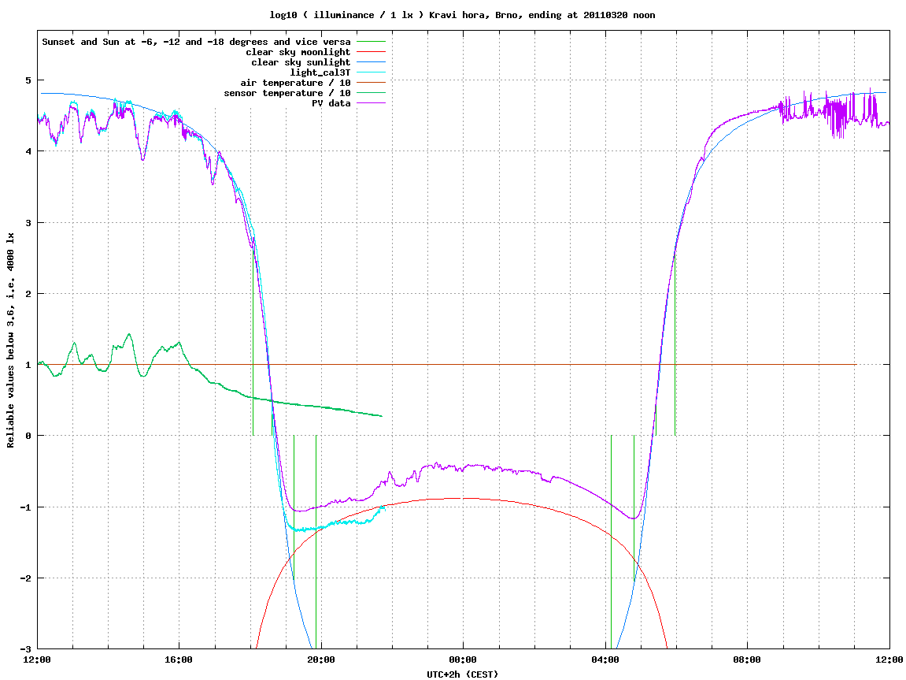Viewport: 906px width, 680px height.
Task: Click the blue line sample next to clear sky sunlight
Action: click(371, 62)
